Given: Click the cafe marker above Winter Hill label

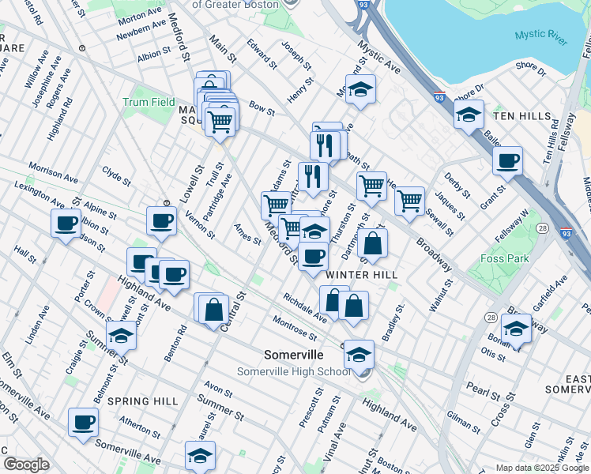Looking at the screenshot, I should pyautogui.click(x=314, y=256).
